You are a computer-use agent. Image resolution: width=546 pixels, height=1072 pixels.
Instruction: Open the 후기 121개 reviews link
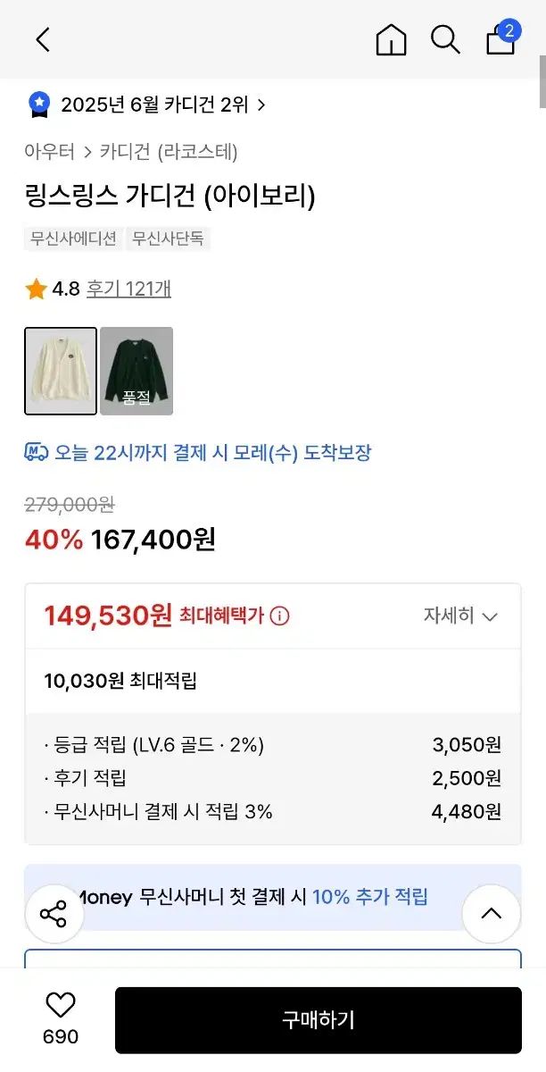point(128,289)
